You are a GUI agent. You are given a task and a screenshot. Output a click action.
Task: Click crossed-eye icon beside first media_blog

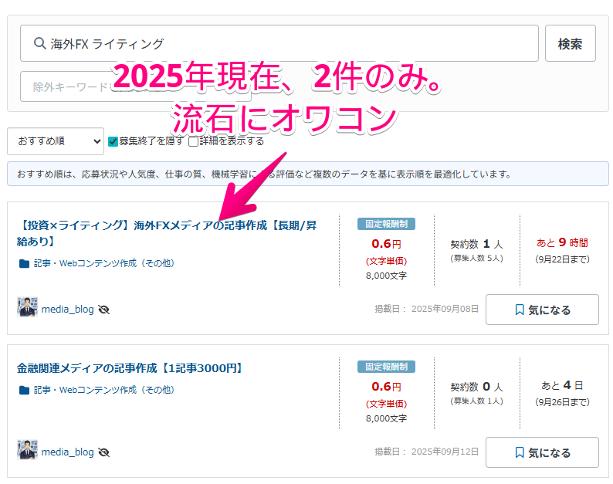[x=104, y=310]
